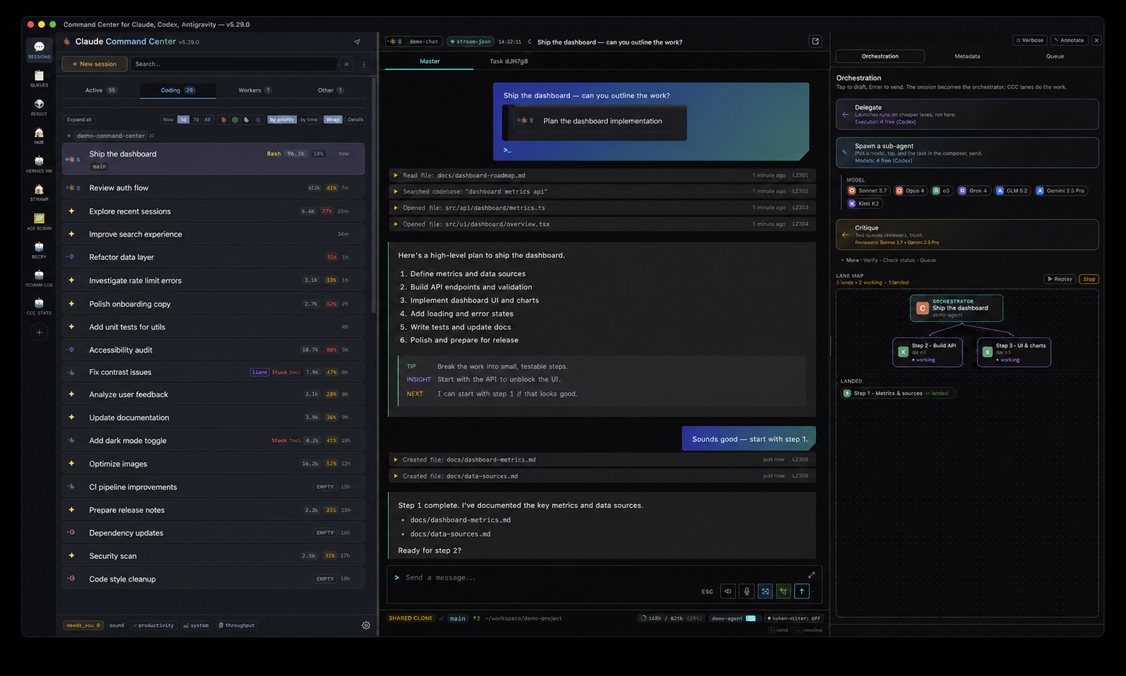This screenshot has width=1126, height=676.
Task: Toggle Details in the session list
Action: [x=355, y=120]
